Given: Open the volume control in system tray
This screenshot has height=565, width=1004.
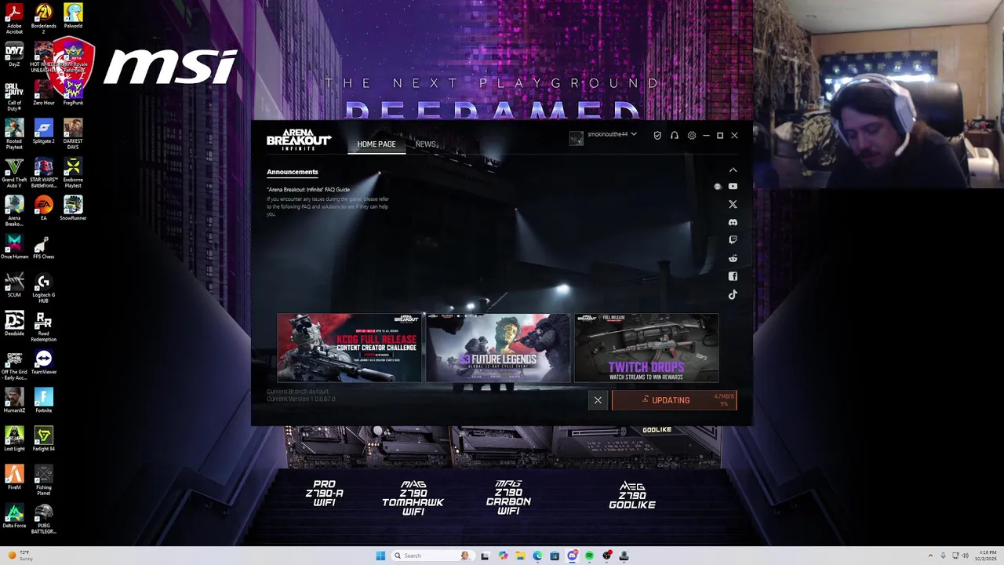Looking at the screenshot, I should click(964, 556).
